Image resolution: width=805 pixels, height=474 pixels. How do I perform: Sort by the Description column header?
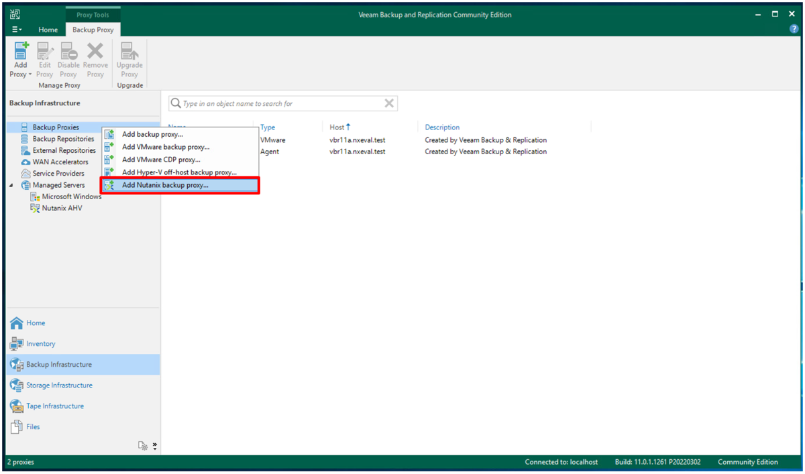click(x=442, y=127)
